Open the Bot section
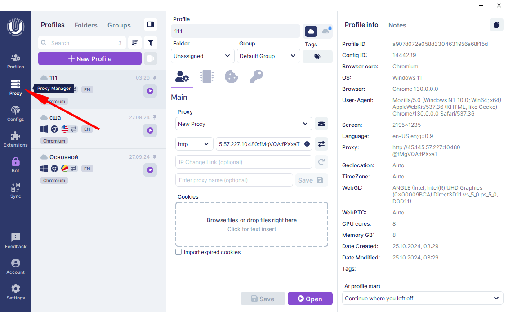The width and height of the screenshot is (508, 312). coord(15,165)
